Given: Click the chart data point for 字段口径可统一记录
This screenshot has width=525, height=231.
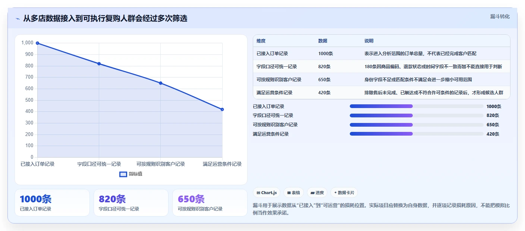Looking at the screenshot, I should click(99, 64).
